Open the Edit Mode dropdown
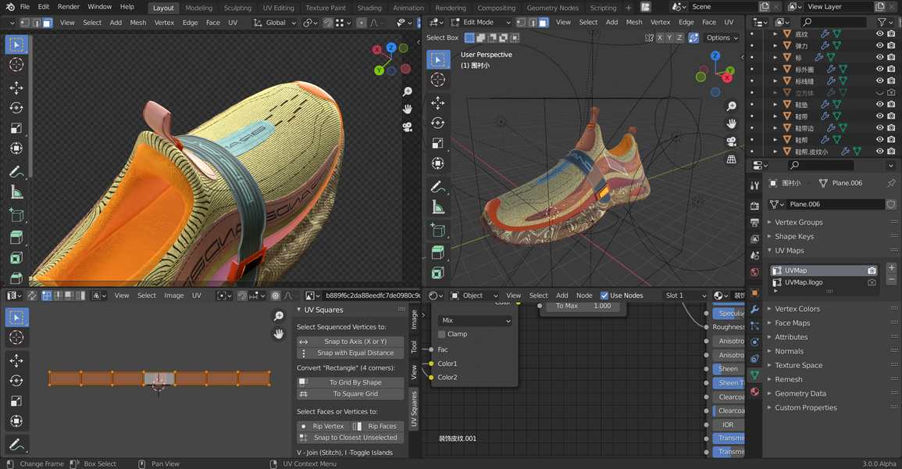Image resolution: width=902 pixels, height=469 pixels. [480, 22]
